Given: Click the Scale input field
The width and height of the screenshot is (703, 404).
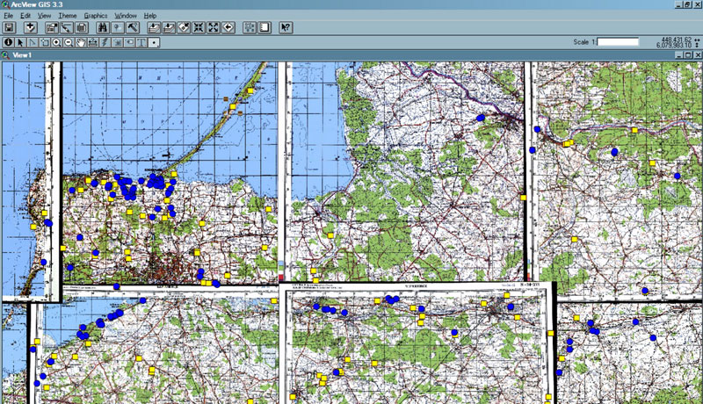Looking at the screenshot, I should pyautogui.click(x=618, y=41).
